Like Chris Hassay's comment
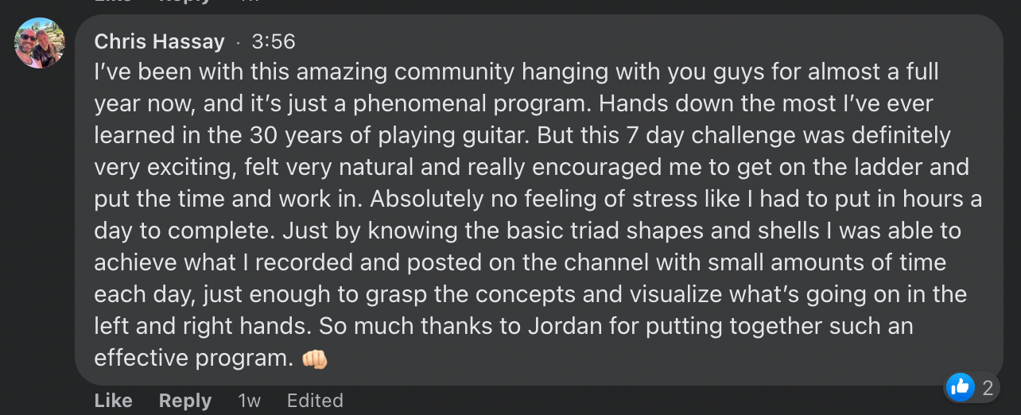 113,401
